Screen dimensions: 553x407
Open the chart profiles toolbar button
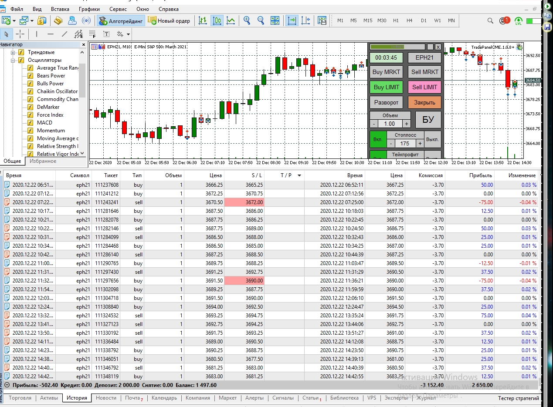[x=24, y=20]
